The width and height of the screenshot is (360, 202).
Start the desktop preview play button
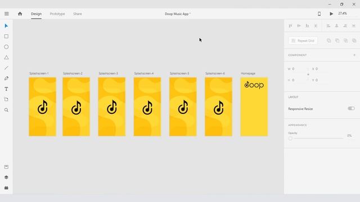331,13
